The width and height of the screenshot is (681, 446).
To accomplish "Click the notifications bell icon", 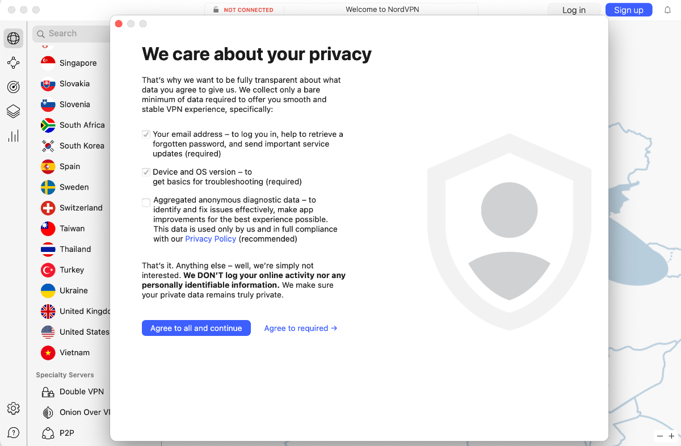I will coord(667,10).
